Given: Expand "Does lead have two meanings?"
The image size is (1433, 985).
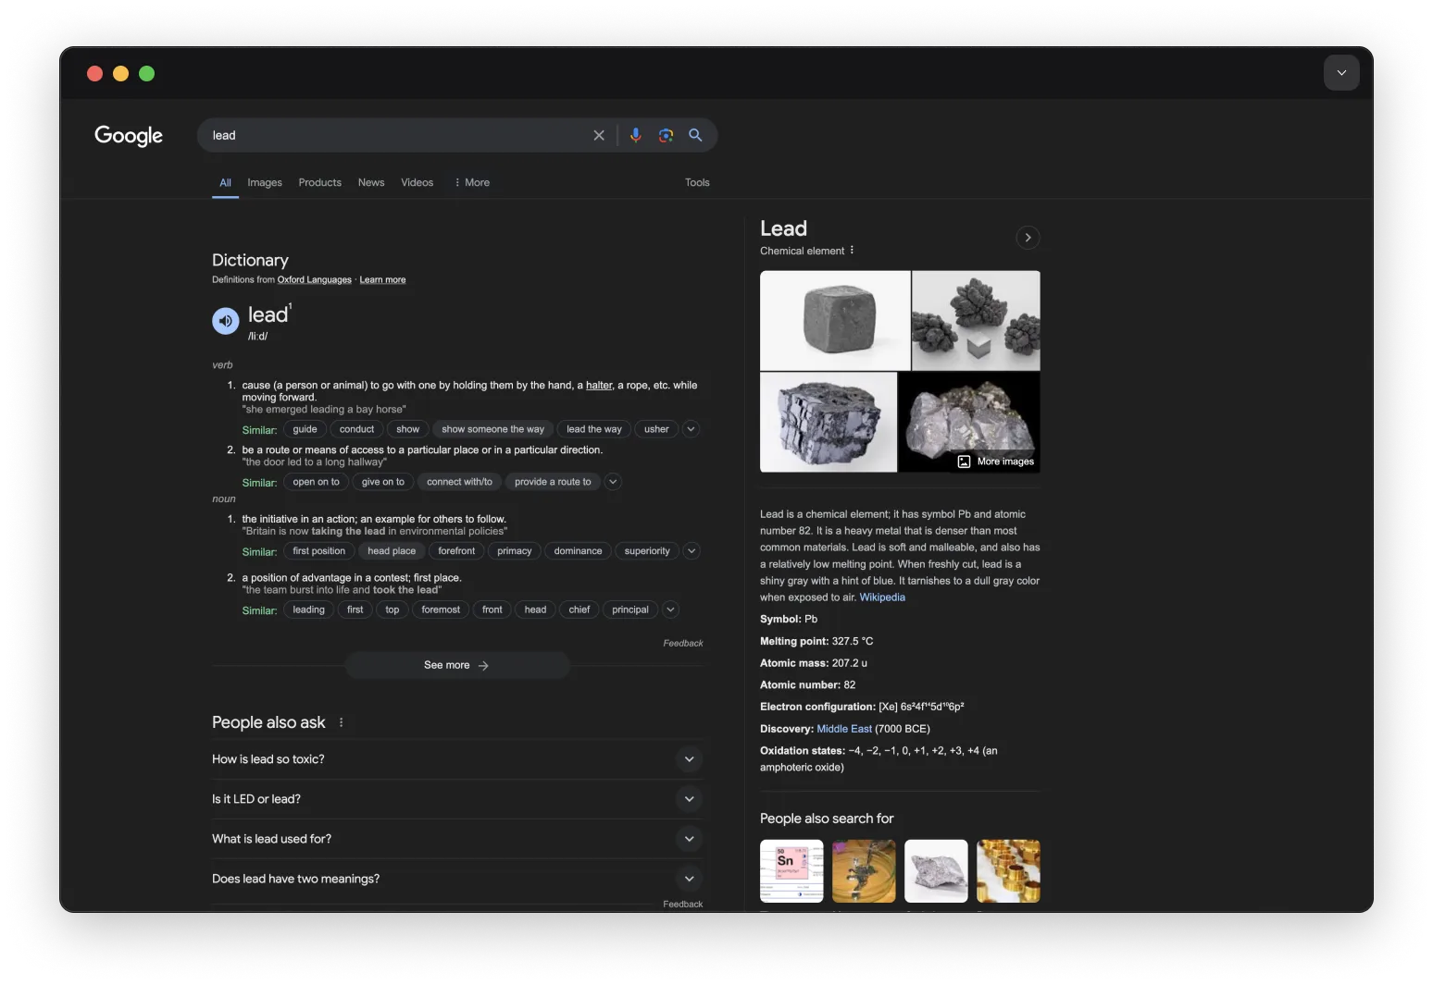Looking at the screenshot, I should (689, 878).
